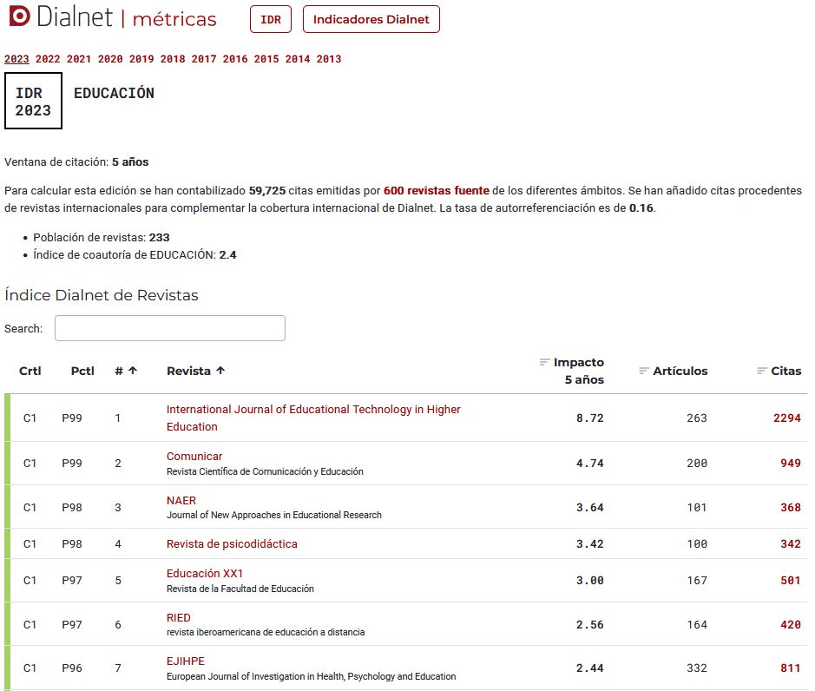Switch to the 2019 edition
815x691 pixels.
[x=141, y=59]
